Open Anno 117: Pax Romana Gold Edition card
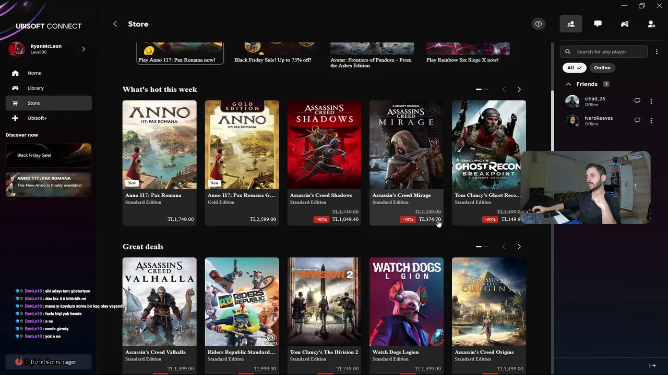Image resolution: width=668 pixels, height=375 pixels. [x=242, y=163]
